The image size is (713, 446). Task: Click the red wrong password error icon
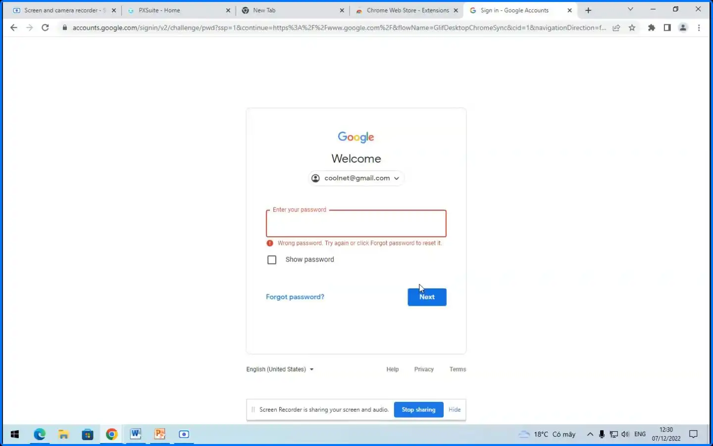pyautogui.click(x=270, y=243)
